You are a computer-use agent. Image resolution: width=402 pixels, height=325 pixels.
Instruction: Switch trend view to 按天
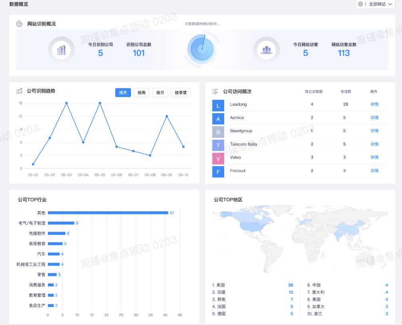coord(123,93)
